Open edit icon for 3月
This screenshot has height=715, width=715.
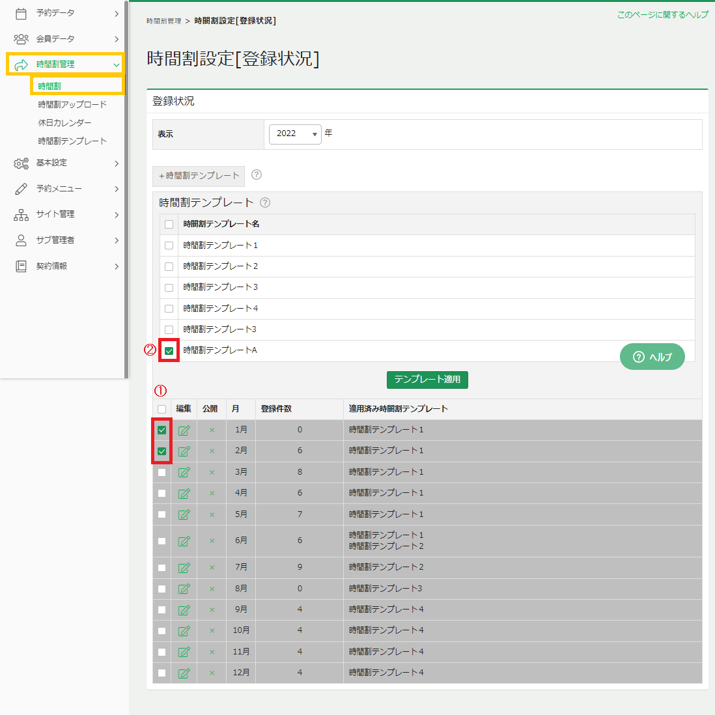(184, 472)
